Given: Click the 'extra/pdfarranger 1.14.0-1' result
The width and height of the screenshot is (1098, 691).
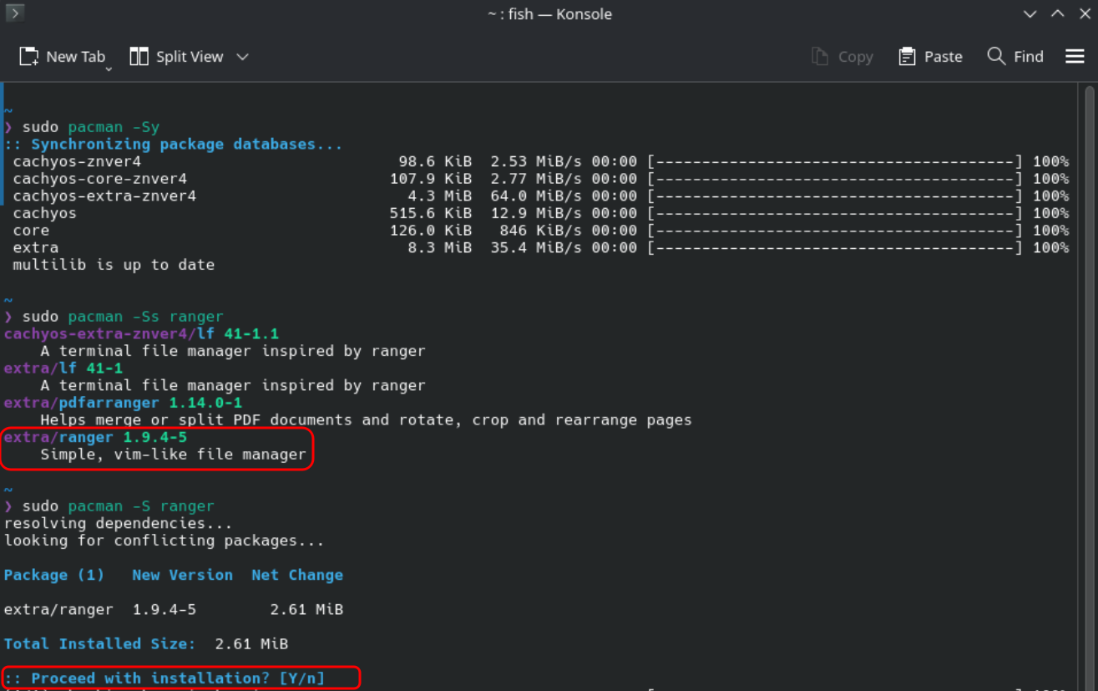Looking at the screenshot, I should (x=123, y=403).
